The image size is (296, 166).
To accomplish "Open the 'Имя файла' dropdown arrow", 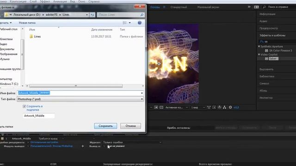I will click(x=142, y=93).
